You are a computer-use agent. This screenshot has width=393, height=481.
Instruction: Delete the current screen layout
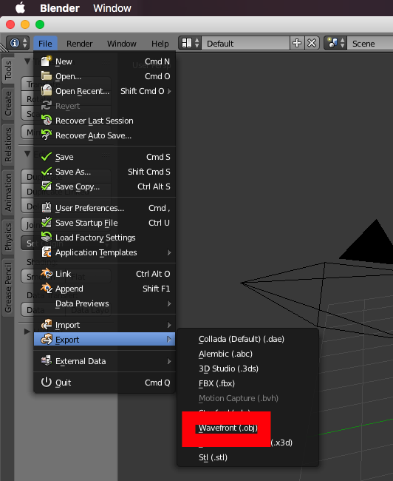[312, 43]
